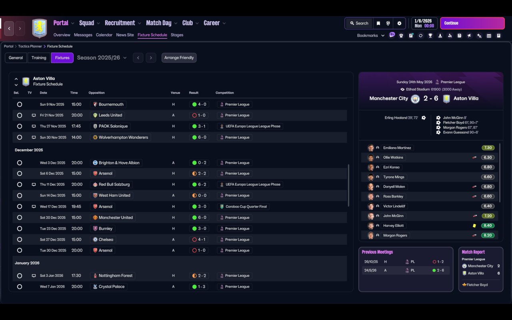
Task: Open the Stages tab
Action: (177, 35)
